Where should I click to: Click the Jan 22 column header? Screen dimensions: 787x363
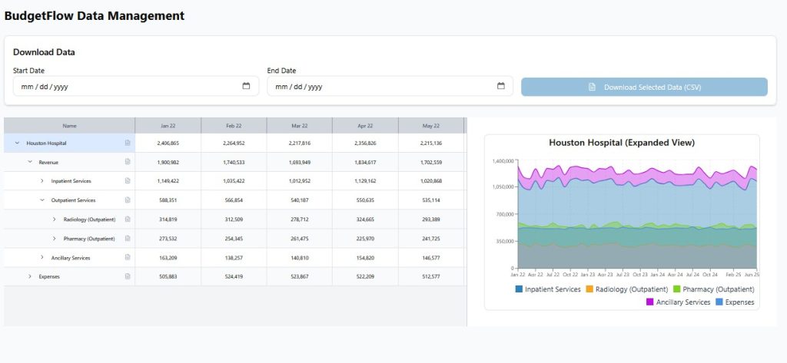[x=168, y=125]
